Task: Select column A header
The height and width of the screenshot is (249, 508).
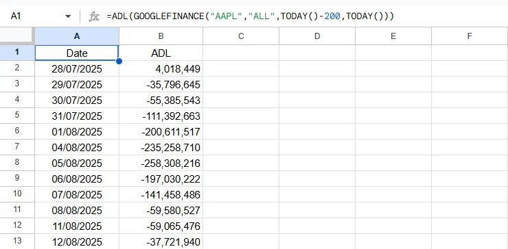Action: pos(77,36)
